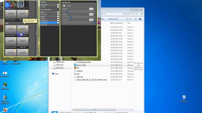Click the date 21.08.2014 14:23 row

coord(116,27)
